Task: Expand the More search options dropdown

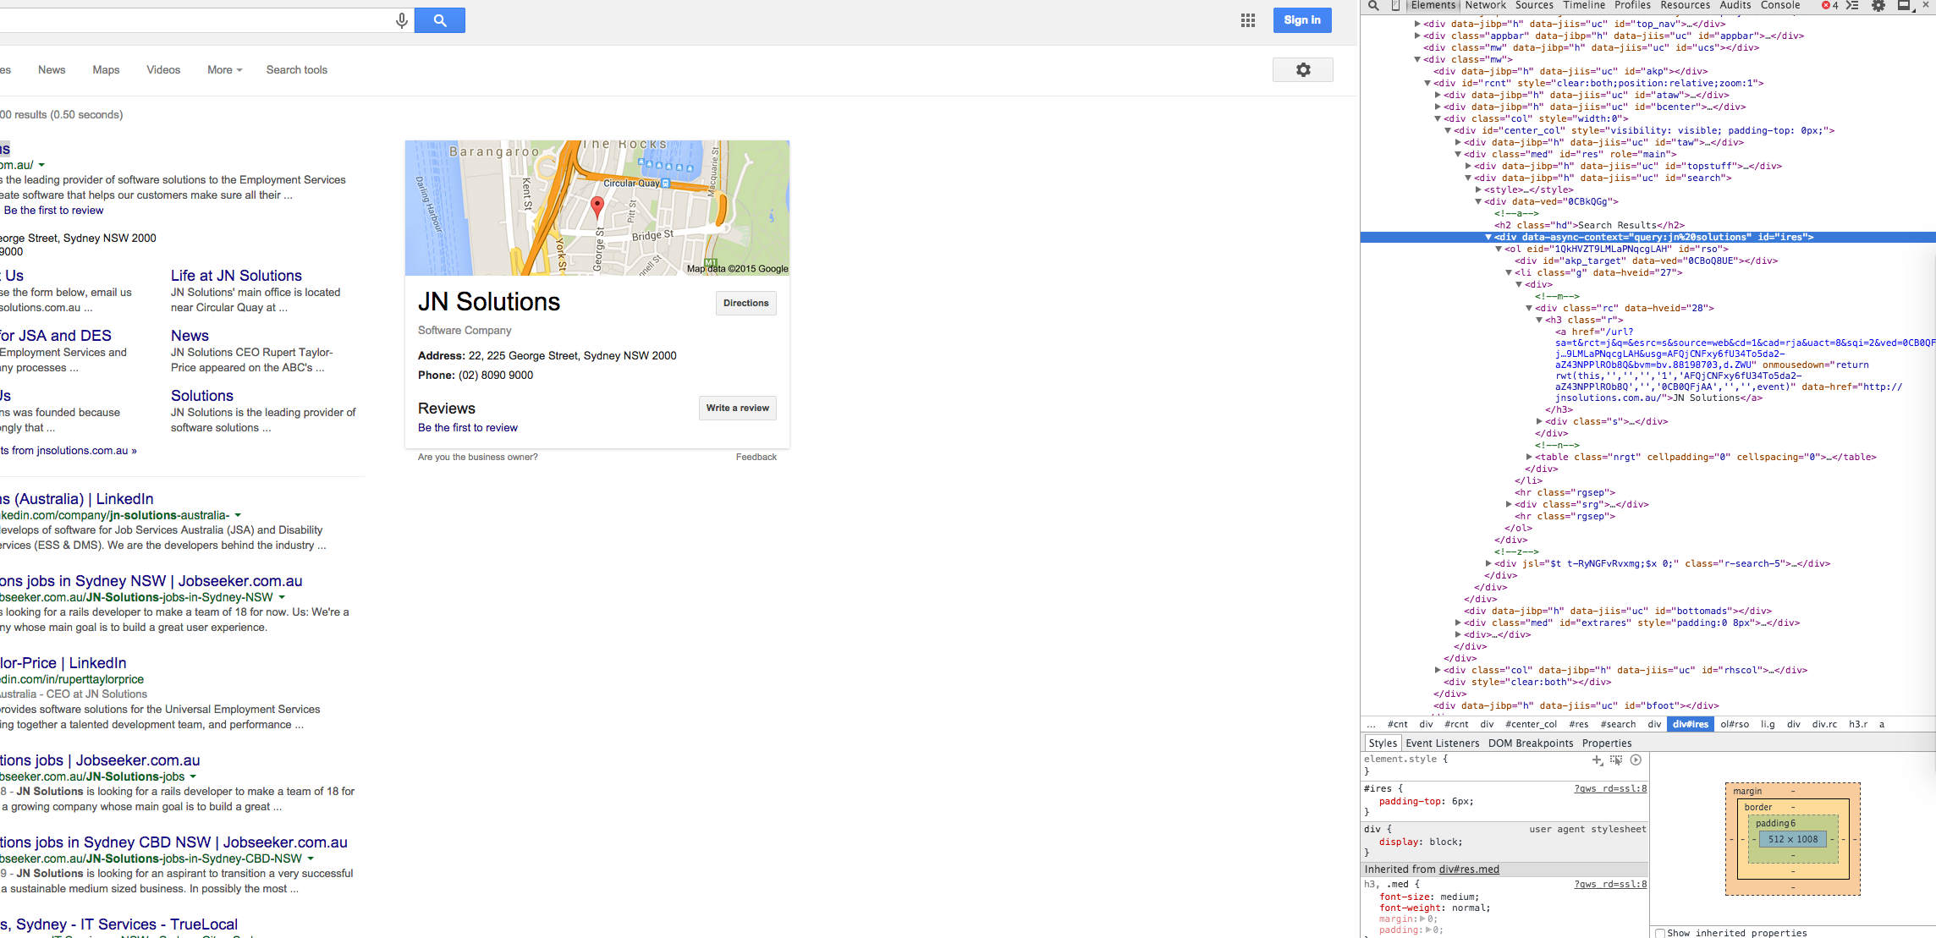Action: click(x=225, y=70)
